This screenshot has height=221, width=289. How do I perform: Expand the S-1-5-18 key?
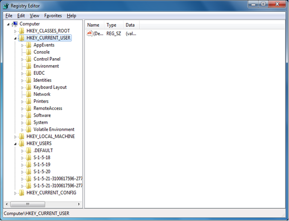tap(22, 158)
